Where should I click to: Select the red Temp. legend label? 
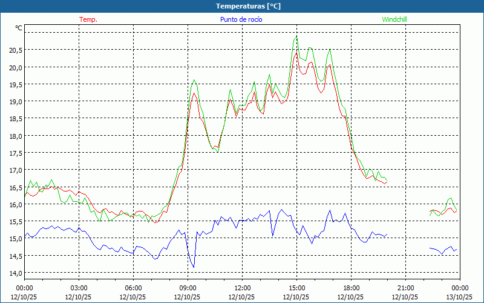click(x=88, y=19)
